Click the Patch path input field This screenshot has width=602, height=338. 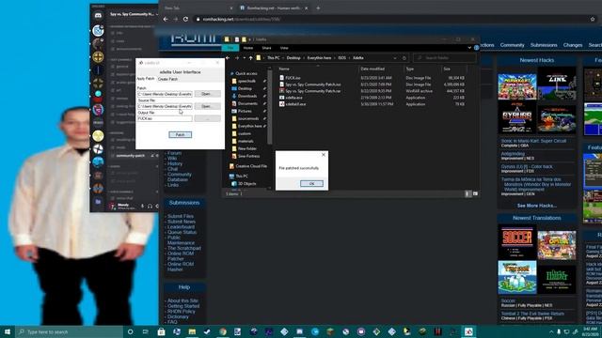(165, 94)
